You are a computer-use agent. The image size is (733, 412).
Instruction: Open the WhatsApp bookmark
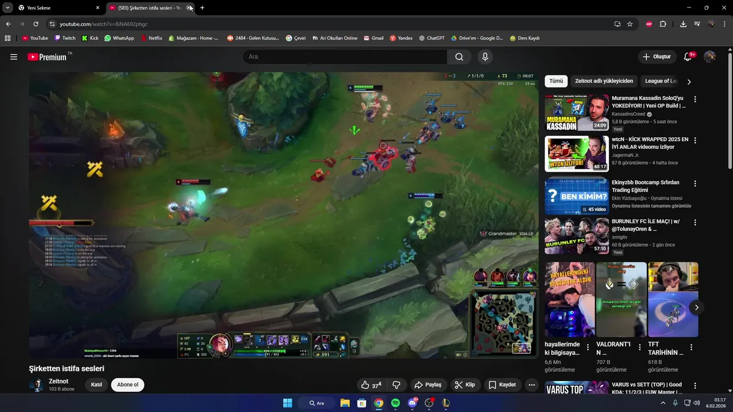pos(119,38)
